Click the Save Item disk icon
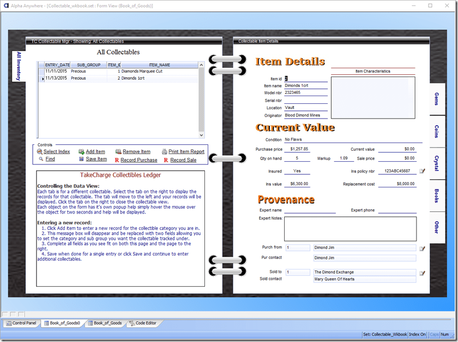The height and width of the screenshot is (342, 458). tap(81, 160)
